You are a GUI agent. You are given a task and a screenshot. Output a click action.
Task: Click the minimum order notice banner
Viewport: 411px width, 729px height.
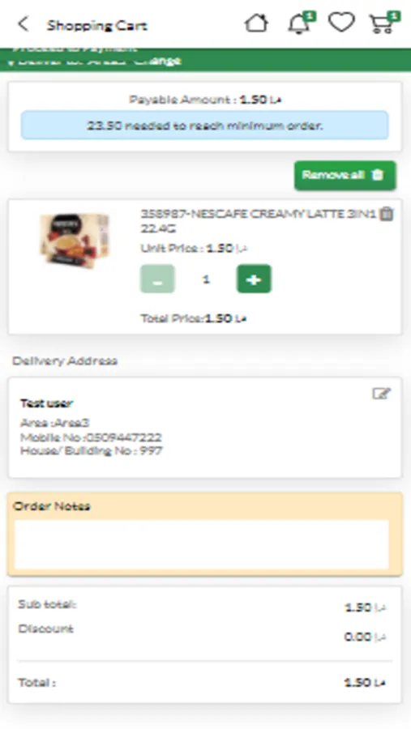pos(205,126)
